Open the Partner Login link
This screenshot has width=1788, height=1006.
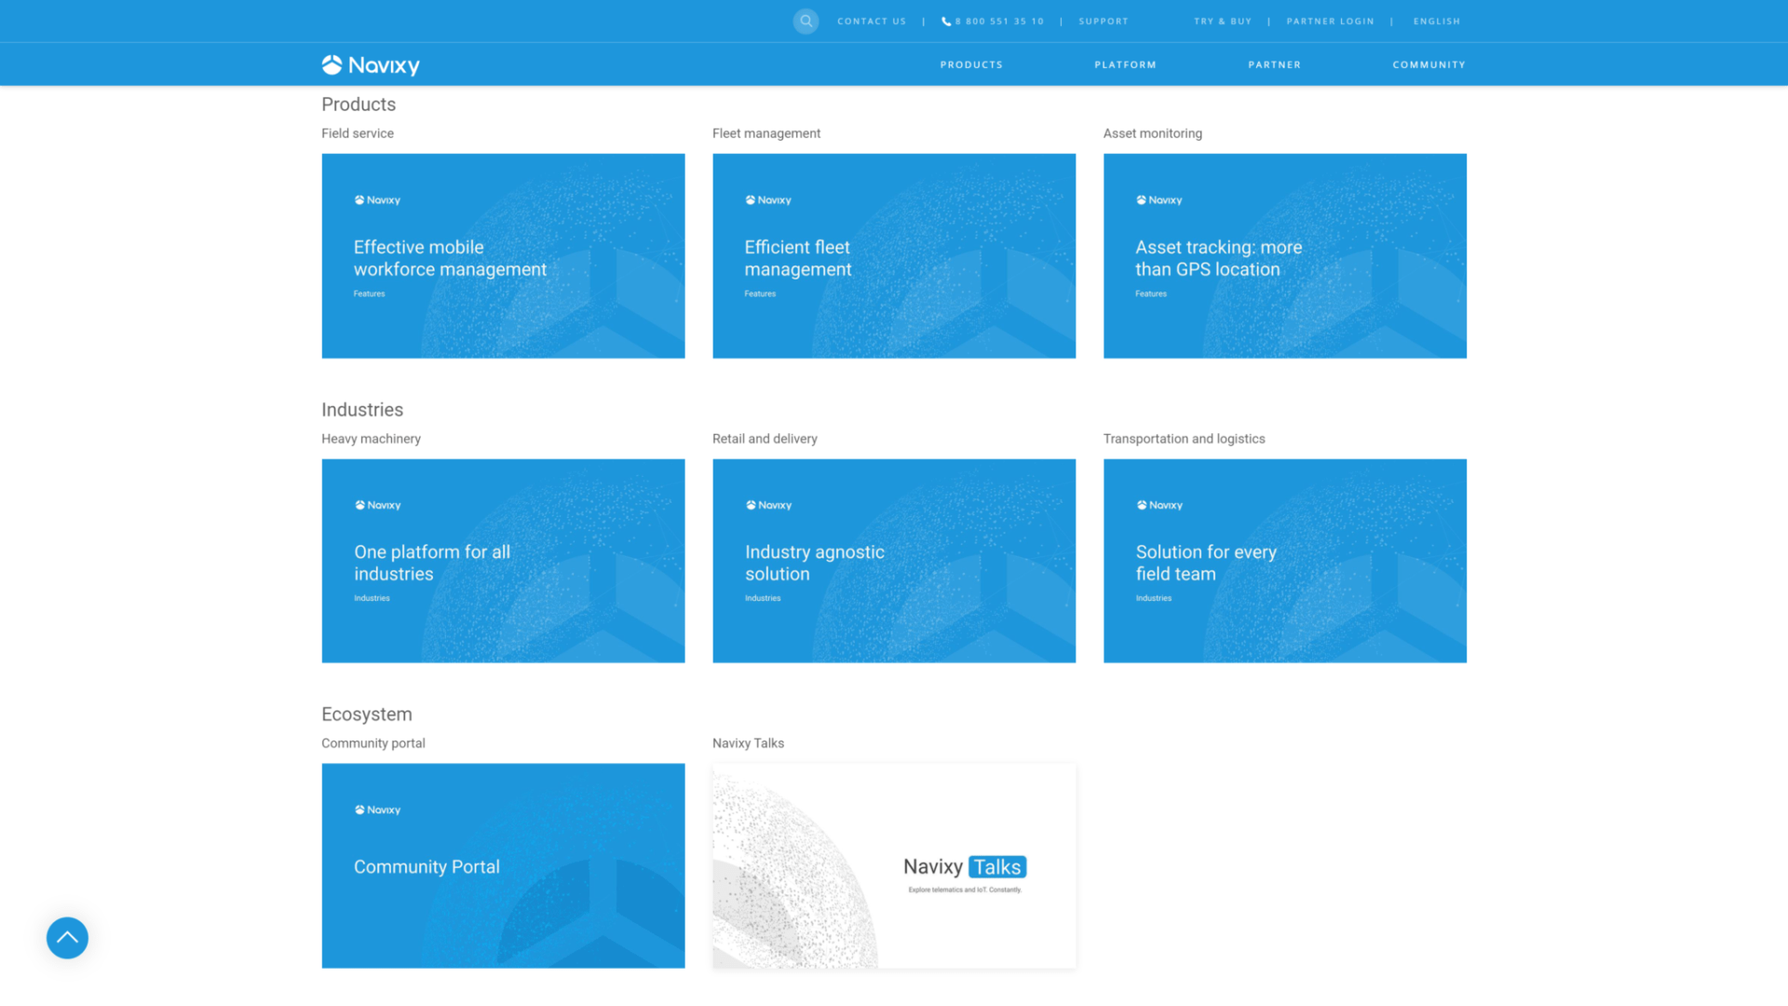point(1330,21)
